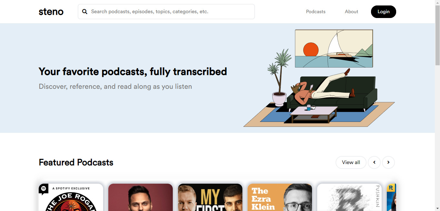The height and width of the screenshot is (211, 440).
Task: Click the next featured podcasts arrow
Action: point(388,162)
